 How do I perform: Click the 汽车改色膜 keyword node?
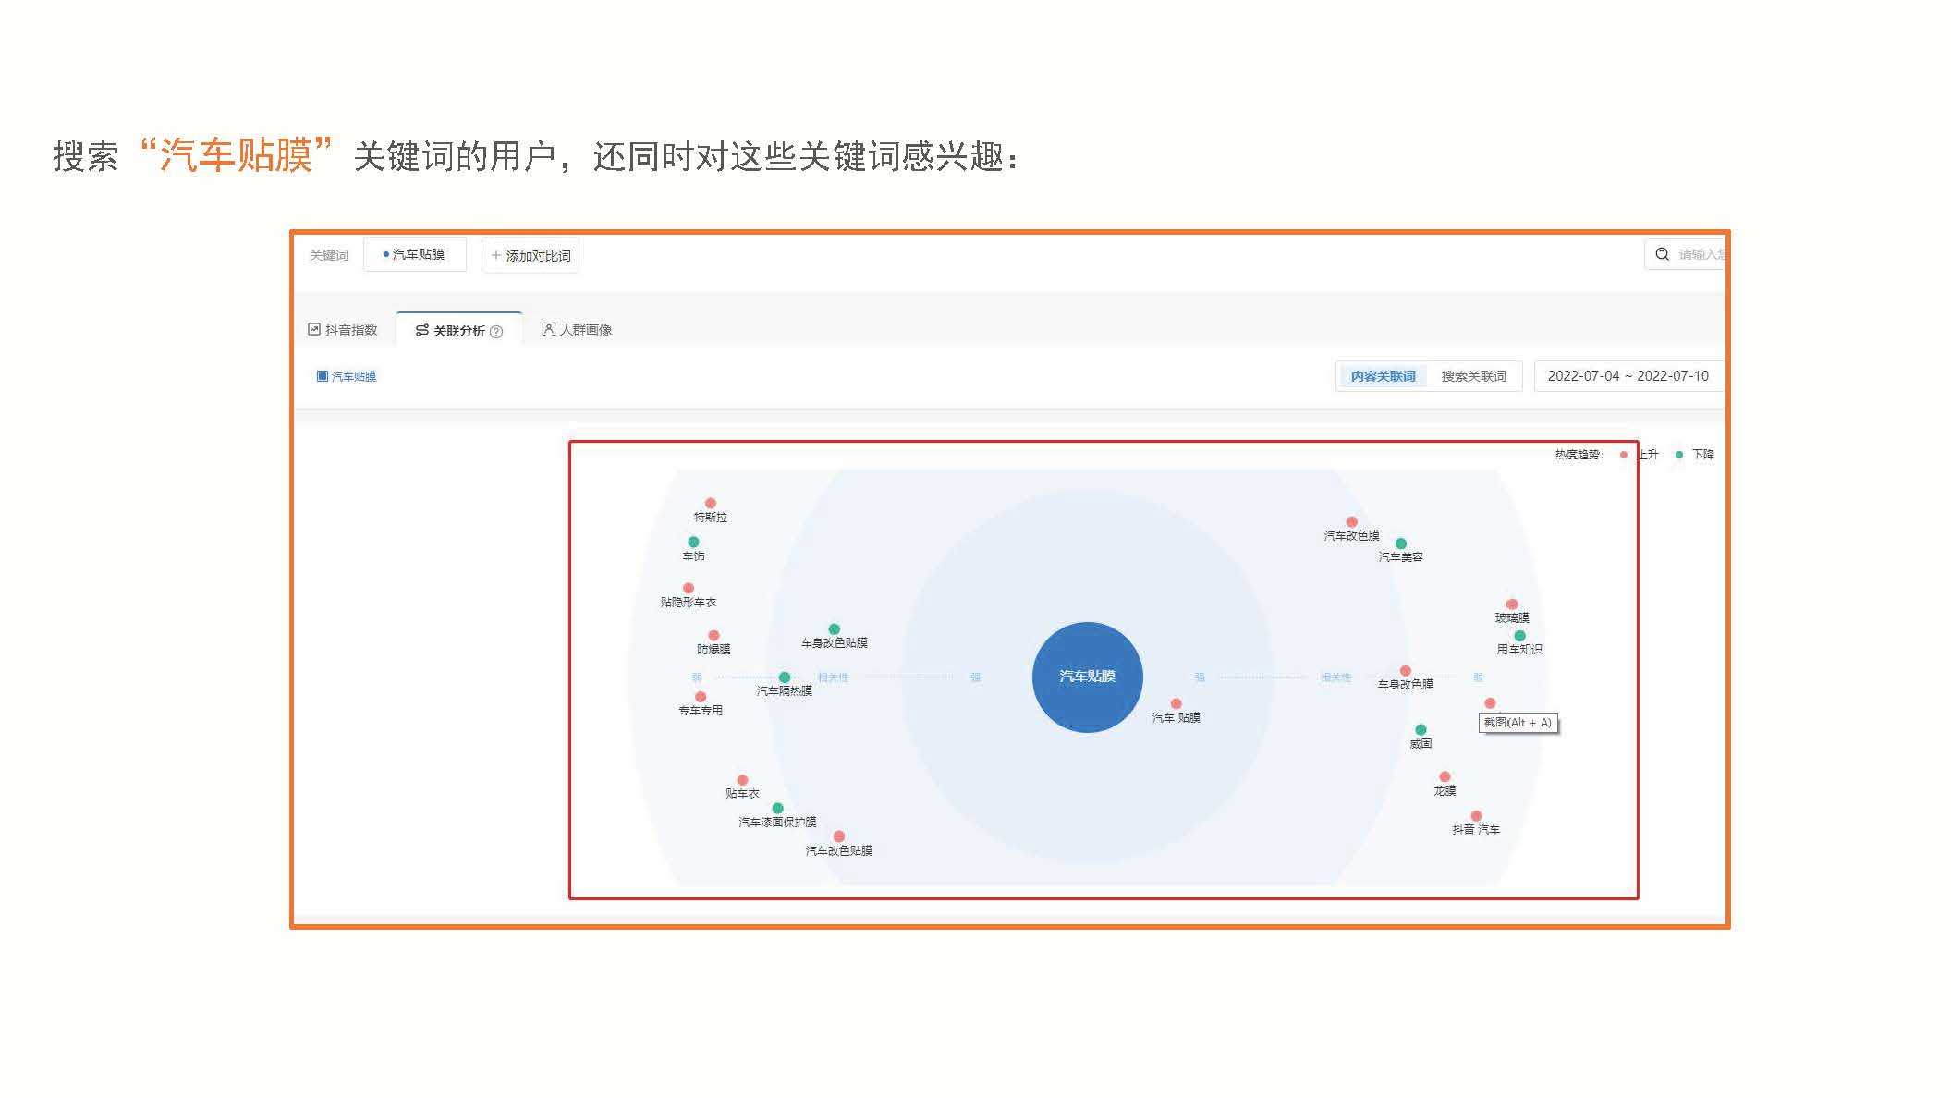tap(1351, 522)
